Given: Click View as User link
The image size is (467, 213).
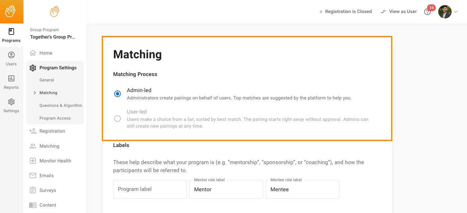Looking at the screenshot, I should (x=399, y=11).
